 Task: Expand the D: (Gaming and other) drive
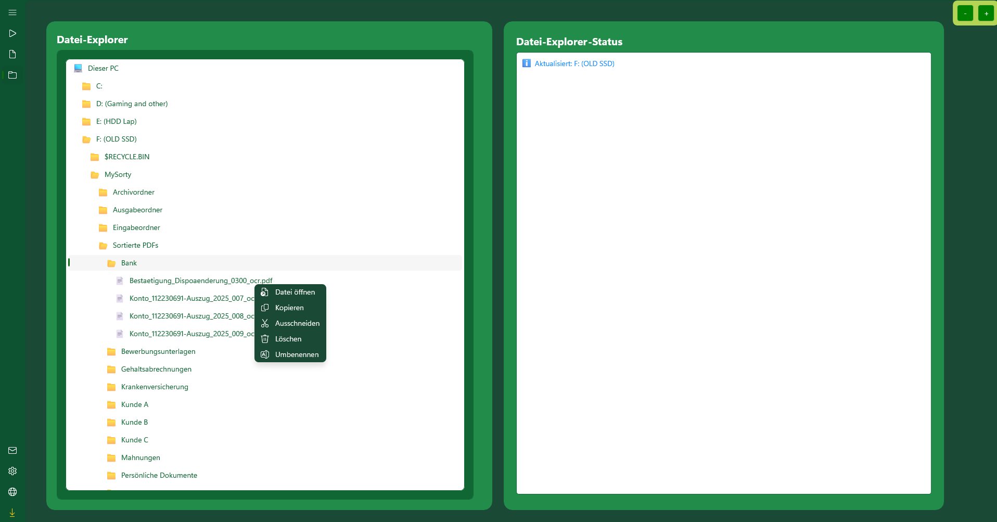pos(132,104)
